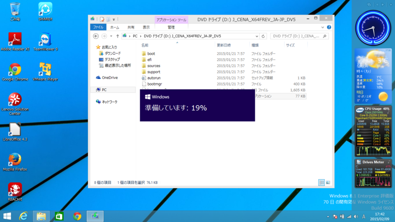Open the network signal tray icon
The height and width of the screenshot is (222, 395).
pyautogui.click(x=349, y=217)
